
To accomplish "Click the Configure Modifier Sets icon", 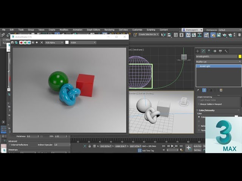I will click(221, 90).
